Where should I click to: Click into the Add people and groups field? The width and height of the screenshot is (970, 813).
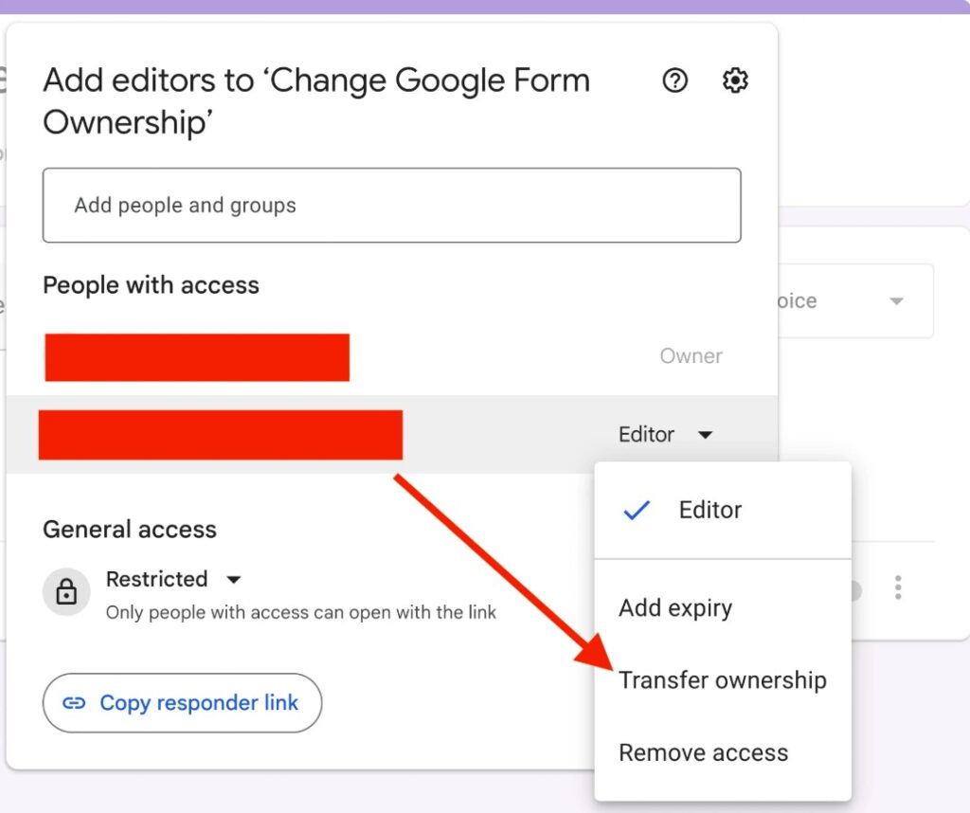pyautogui.click(x=391, y=205)
